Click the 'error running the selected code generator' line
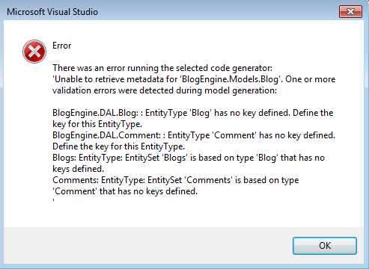This screenshot has width=369, height=269. [x=162, y=68]
